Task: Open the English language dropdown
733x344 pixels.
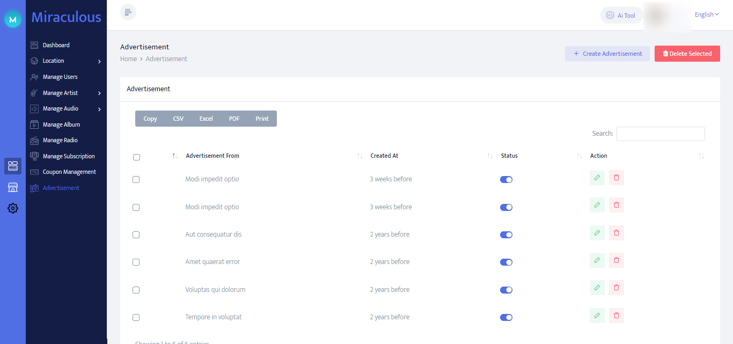Action: tap(706, 14)
